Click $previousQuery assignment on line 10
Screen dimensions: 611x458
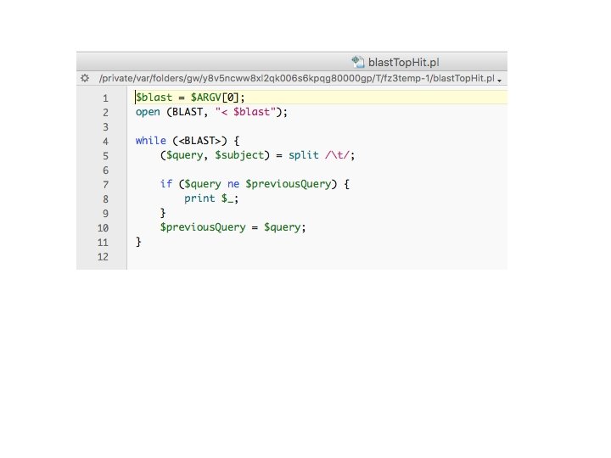click(203, 227)
